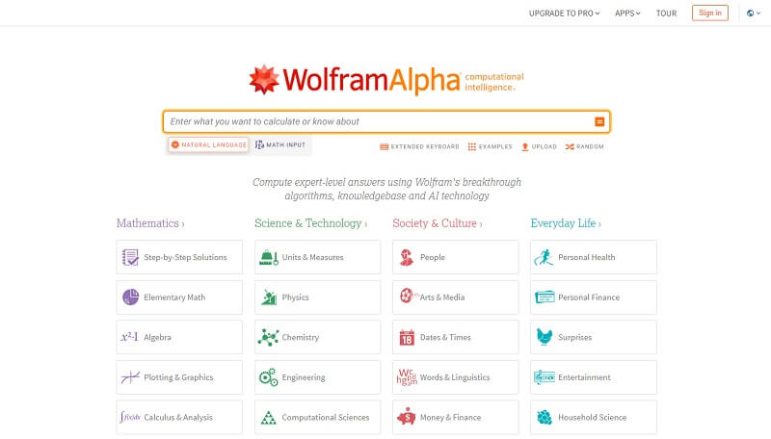Open the Tour page
The image size is (771, 439).
click(x=666, y=13)
